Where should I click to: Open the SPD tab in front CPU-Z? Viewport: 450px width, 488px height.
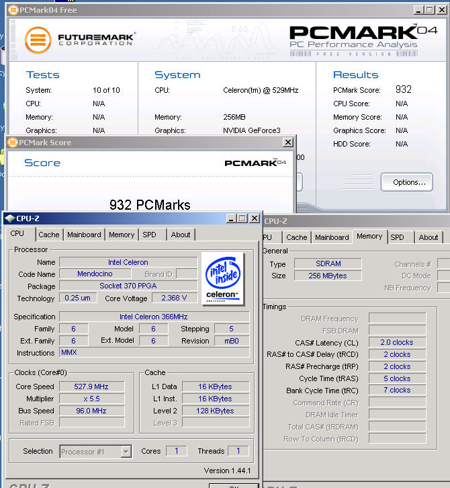149,235
